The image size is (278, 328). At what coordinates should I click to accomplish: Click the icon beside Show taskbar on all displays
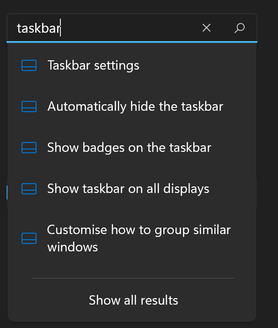[29, 189]
